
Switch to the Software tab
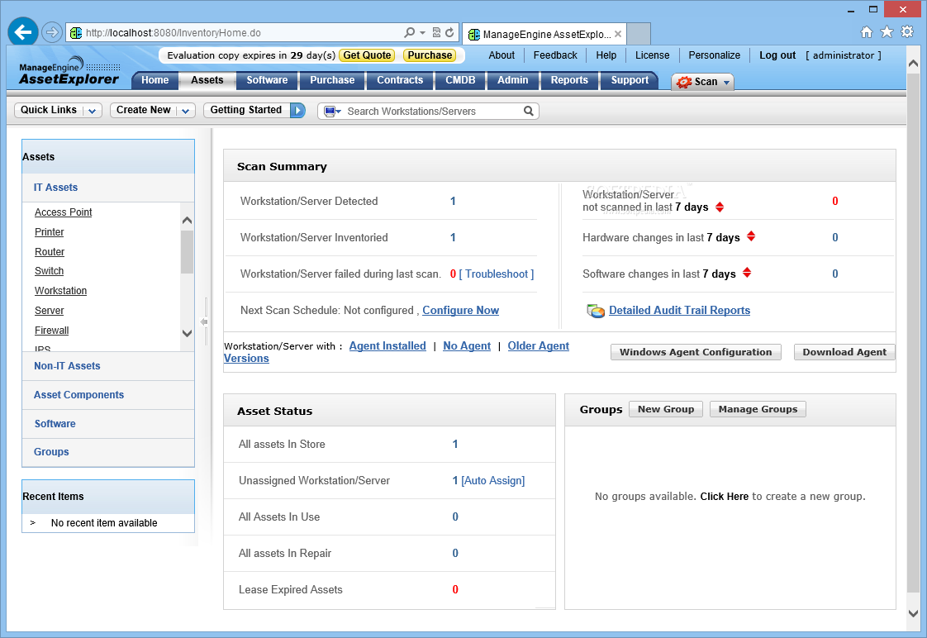coord(267,80)
